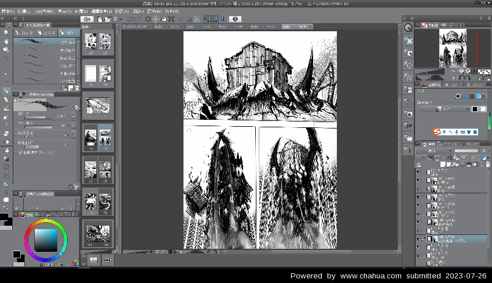The image size is (492, 283).
Task: Select the blank white page thumbnail
Action: pyautogui.click(x=91, y=73)
